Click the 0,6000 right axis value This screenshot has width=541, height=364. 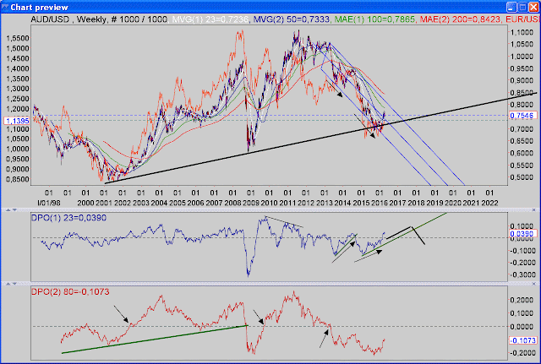click(522, 153)
